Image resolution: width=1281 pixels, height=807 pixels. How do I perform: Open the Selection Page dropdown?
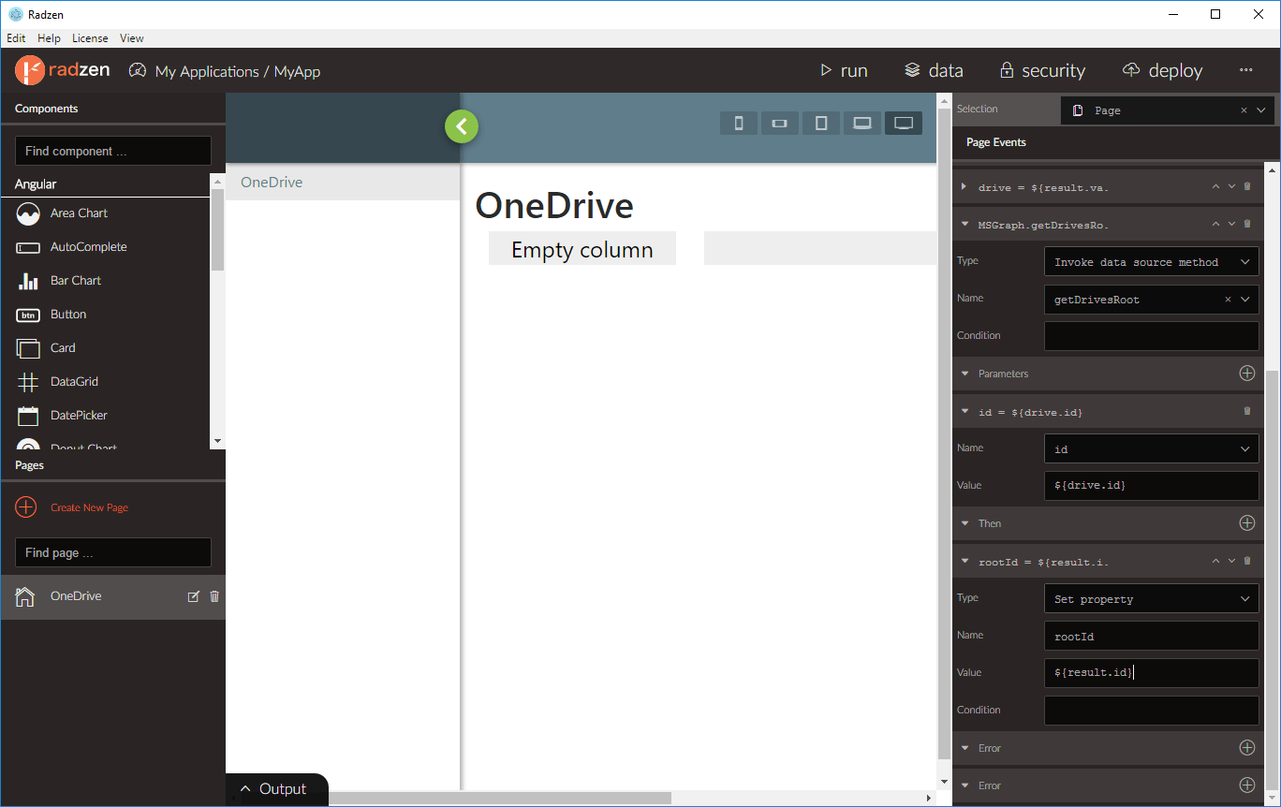coord(1260,110)
